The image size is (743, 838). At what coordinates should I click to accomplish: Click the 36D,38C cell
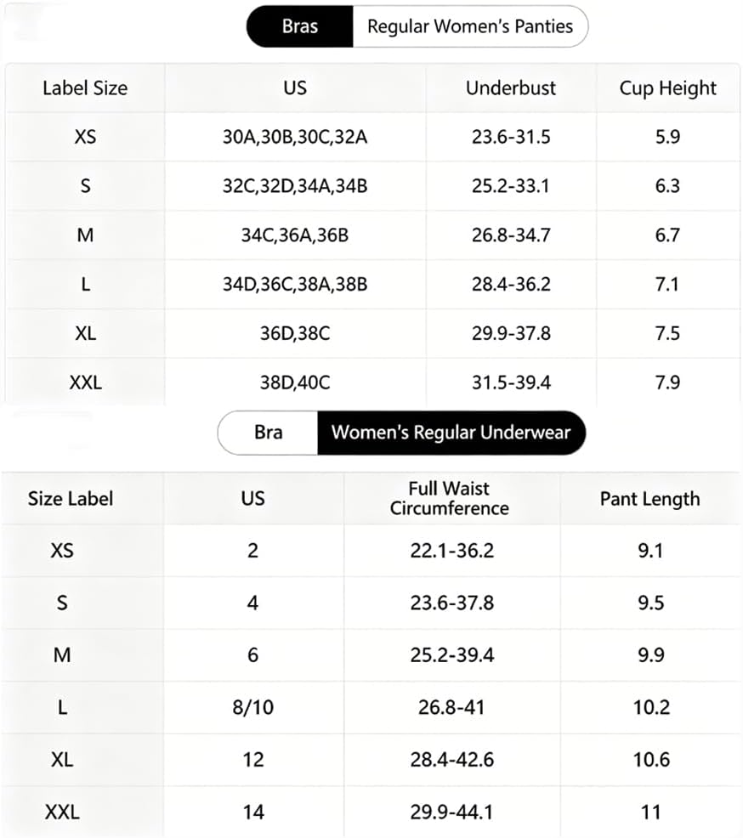[x=295, y=333]
